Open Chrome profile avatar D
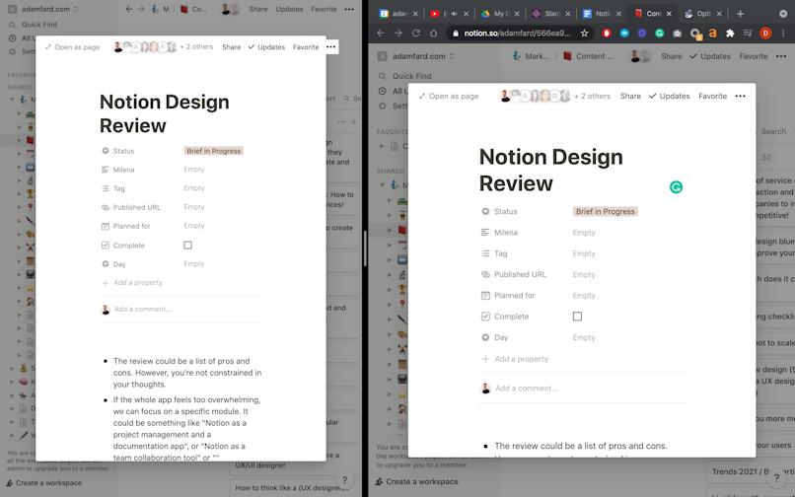 tap(765, 34)
